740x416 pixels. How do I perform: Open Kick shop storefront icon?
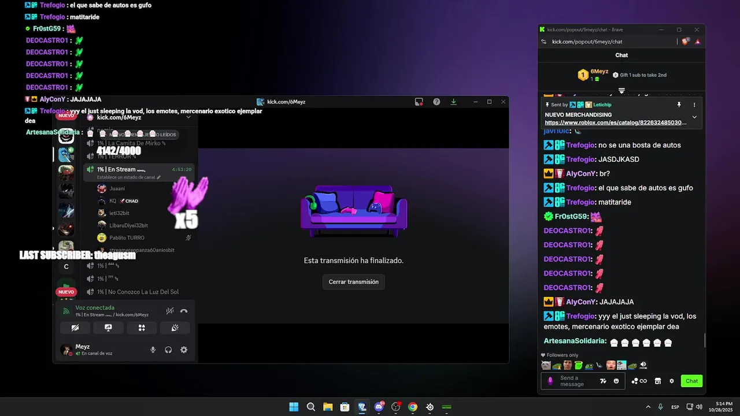click(x=657, y=381)
